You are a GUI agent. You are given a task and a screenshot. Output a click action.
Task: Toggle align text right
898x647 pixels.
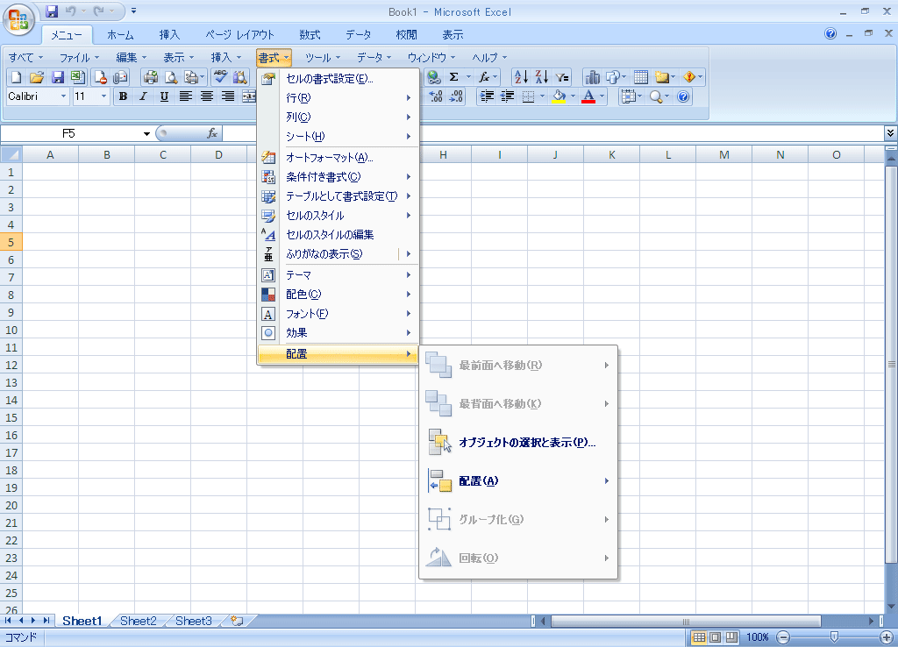pos(228,96)
